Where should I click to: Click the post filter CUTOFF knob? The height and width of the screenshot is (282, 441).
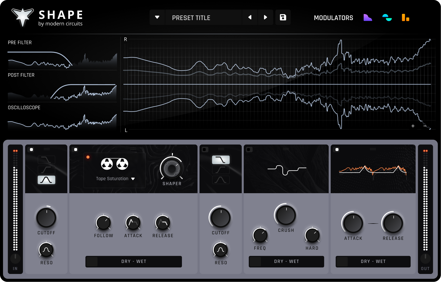coord(221,218)
